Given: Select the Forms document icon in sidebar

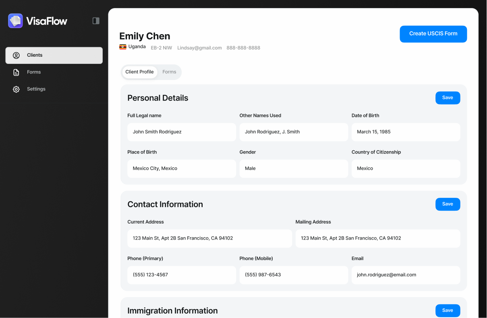Looking at the screenshot, I should coord(16,72).
